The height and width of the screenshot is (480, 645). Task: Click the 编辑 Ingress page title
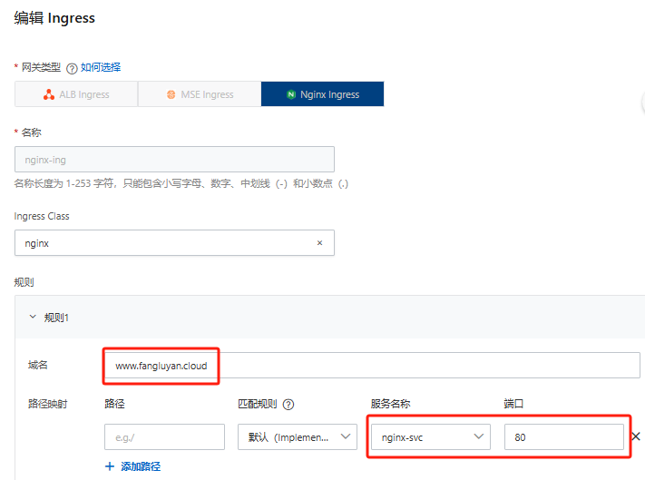[x=54, y=18]
